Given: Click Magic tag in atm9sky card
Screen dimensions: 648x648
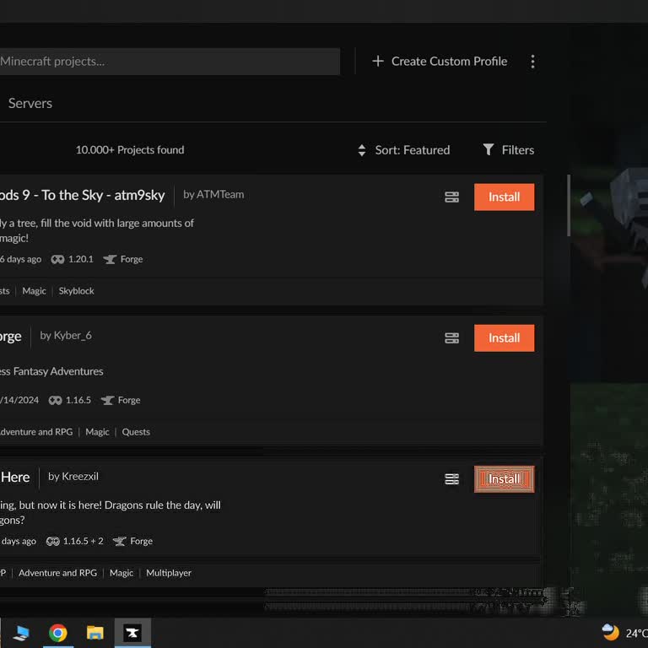Looking at the screenshot, I should tap(34, 291).
